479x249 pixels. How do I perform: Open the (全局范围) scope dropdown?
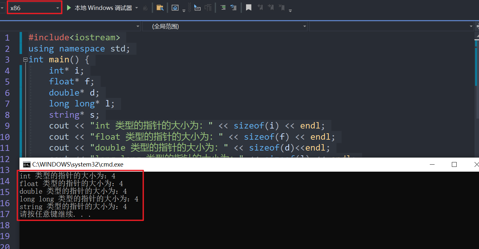pos(225,27)
